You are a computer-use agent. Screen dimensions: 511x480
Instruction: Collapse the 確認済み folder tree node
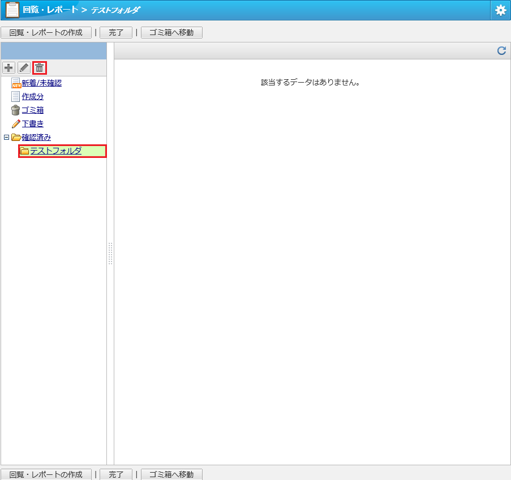(6, 138)
